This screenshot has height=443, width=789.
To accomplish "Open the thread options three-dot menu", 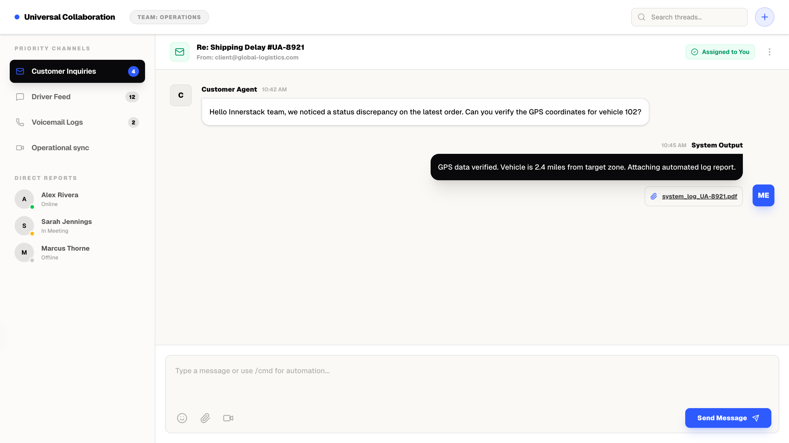I will coord(770,52).
